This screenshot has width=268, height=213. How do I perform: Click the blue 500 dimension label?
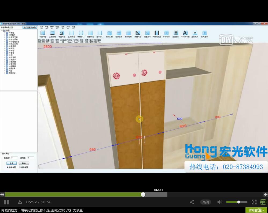click(179, 119)
